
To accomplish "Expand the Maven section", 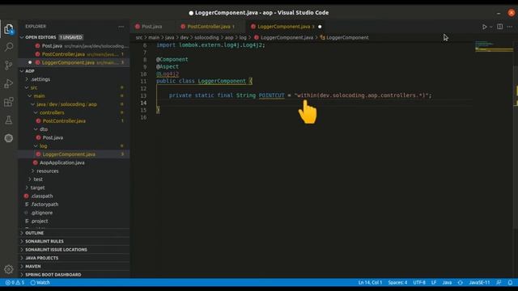I will pyautogui.click(x=74, y=266).
